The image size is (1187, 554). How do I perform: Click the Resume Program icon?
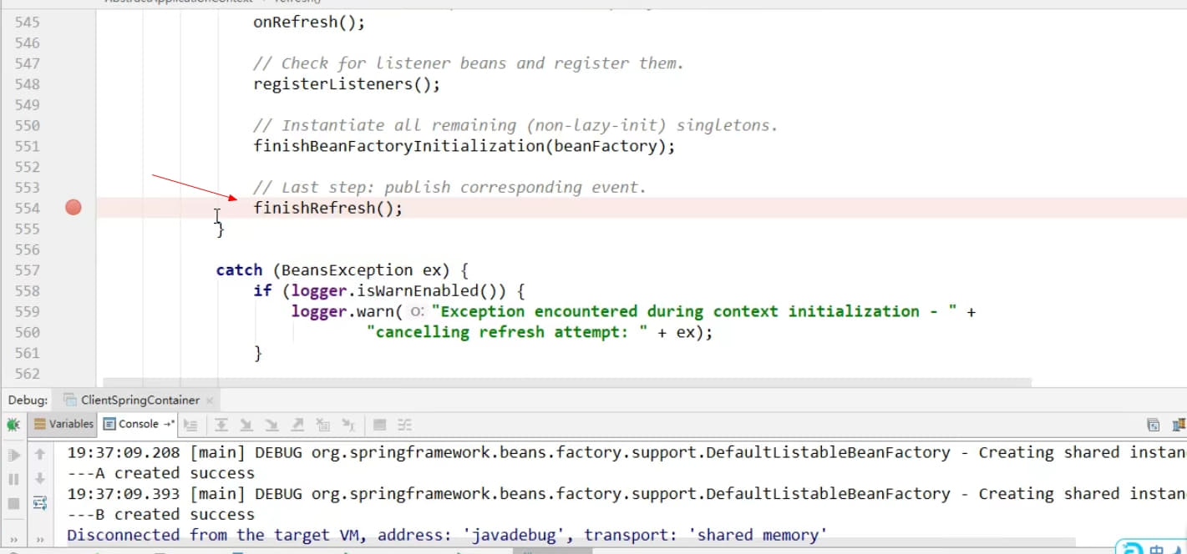pyautogui.click(x=13, y=455)
